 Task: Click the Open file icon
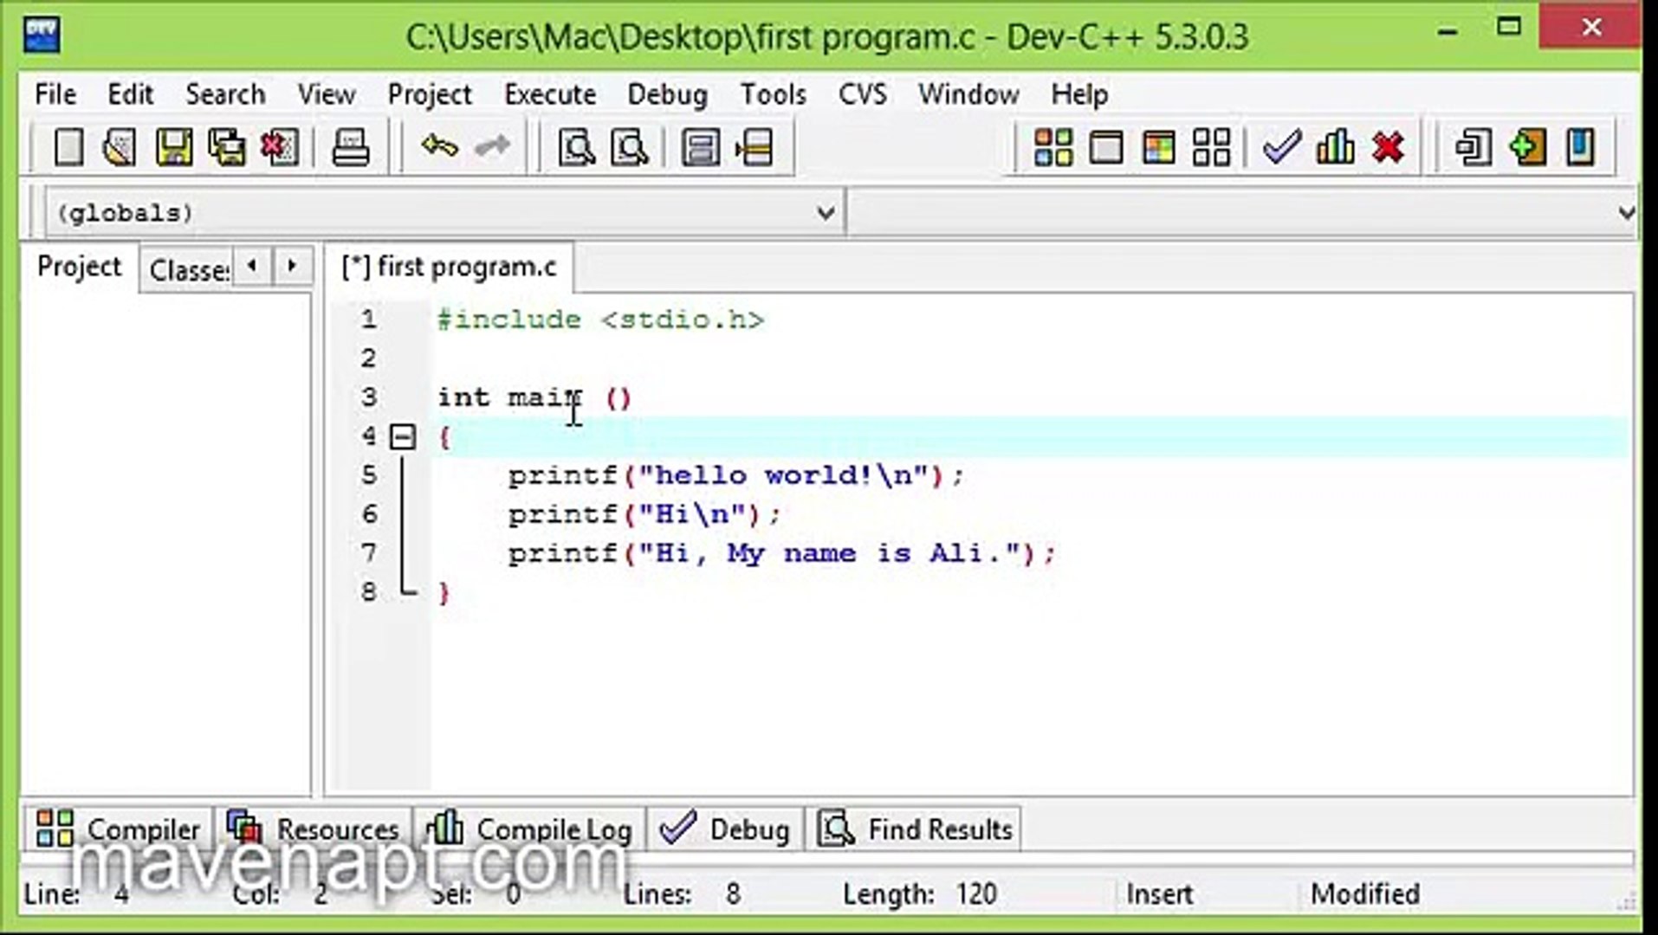coord(120,147)
